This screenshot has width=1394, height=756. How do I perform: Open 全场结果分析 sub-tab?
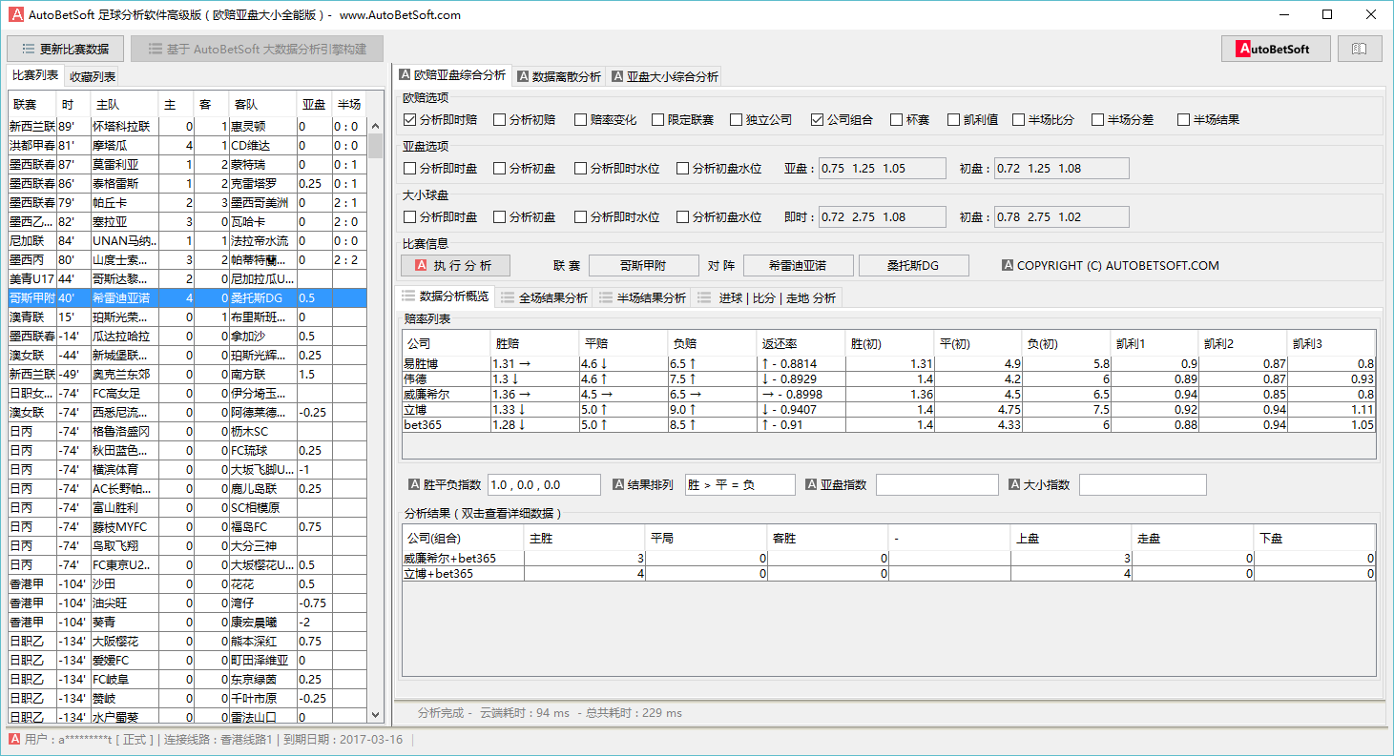pos(545,297)
